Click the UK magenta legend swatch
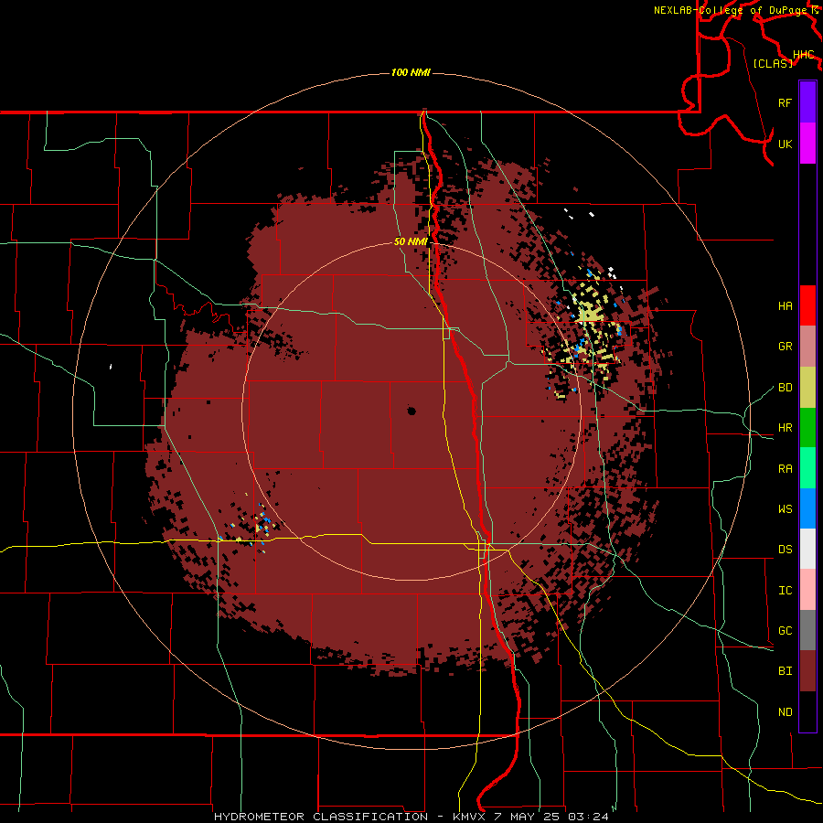 (807, 144)
